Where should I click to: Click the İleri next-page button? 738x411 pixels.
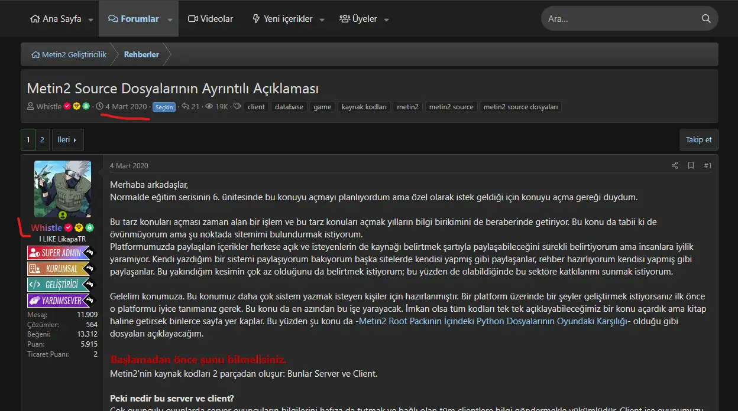point(67,140)
